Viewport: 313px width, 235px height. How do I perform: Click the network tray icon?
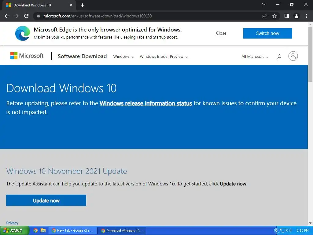pos(282,230)
